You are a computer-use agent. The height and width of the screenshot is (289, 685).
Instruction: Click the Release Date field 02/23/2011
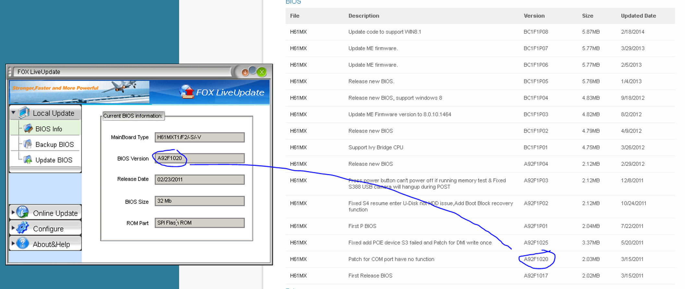(x=199, y=179)
